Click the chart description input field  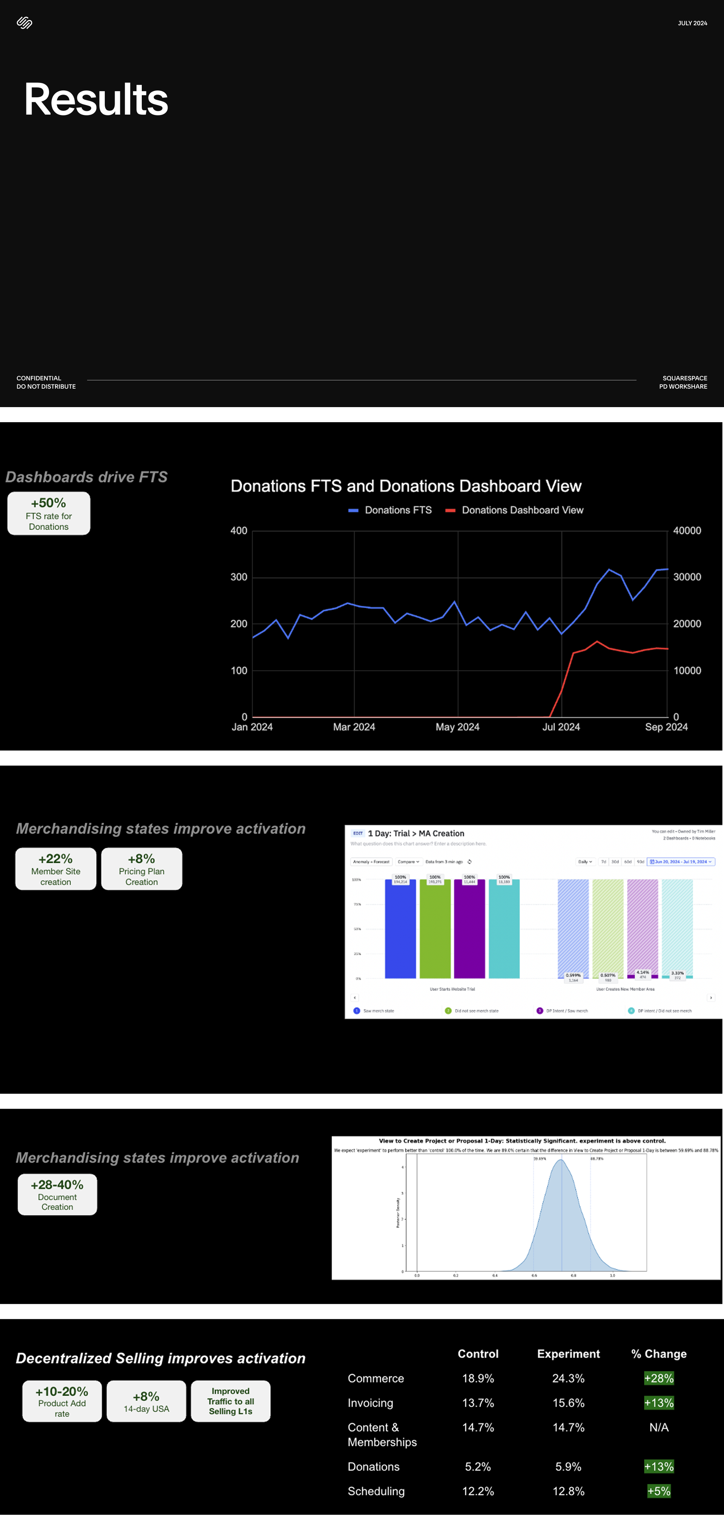[x=418, y=843]
